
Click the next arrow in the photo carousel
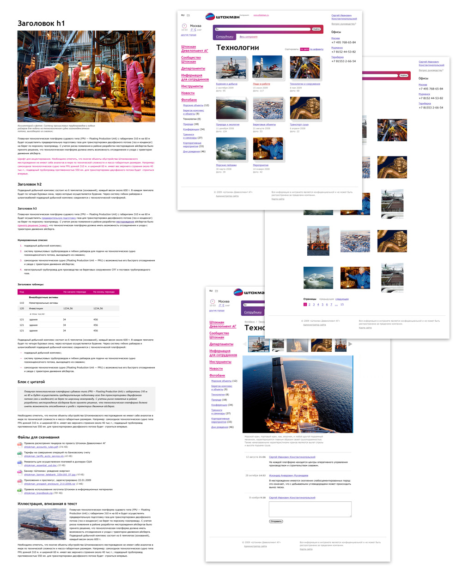click(x=350, y=344)
